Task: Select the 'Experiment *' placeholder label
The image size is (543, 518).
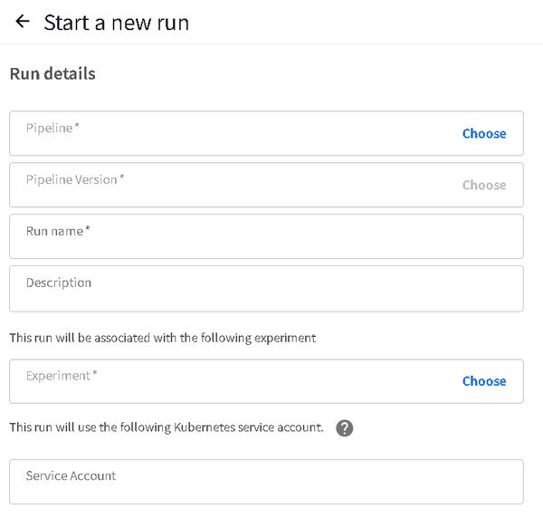Action: tap(62, 376)
